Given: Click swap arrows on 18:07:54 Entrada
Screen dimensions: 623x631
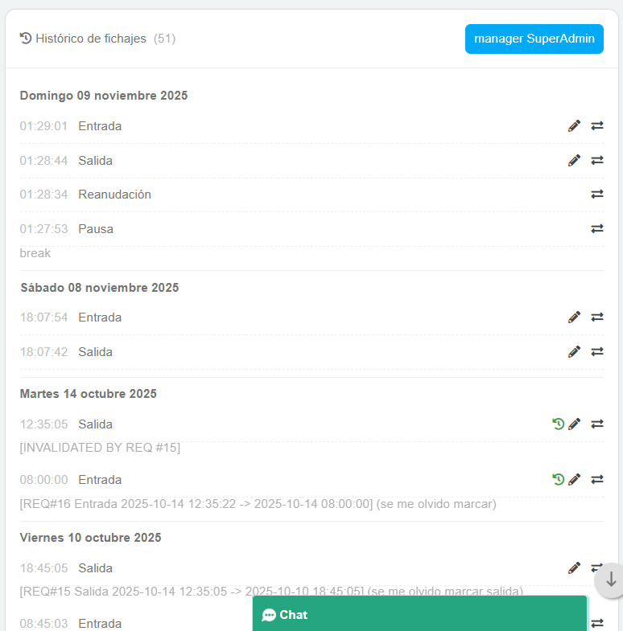Looking at the screenshot, I should pos(597,318).
